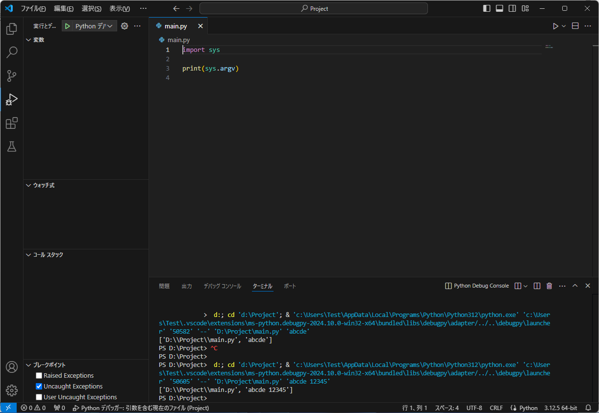This screenshot has height=413, width=599.
Task: Switch to the デバッグ コンソール tab
Action: point(223,286)
